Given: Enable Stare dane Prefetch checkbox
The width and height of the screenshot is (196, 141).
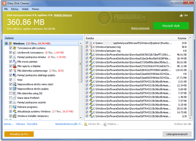Looking at the screenshot, I should tap(11, 98).
